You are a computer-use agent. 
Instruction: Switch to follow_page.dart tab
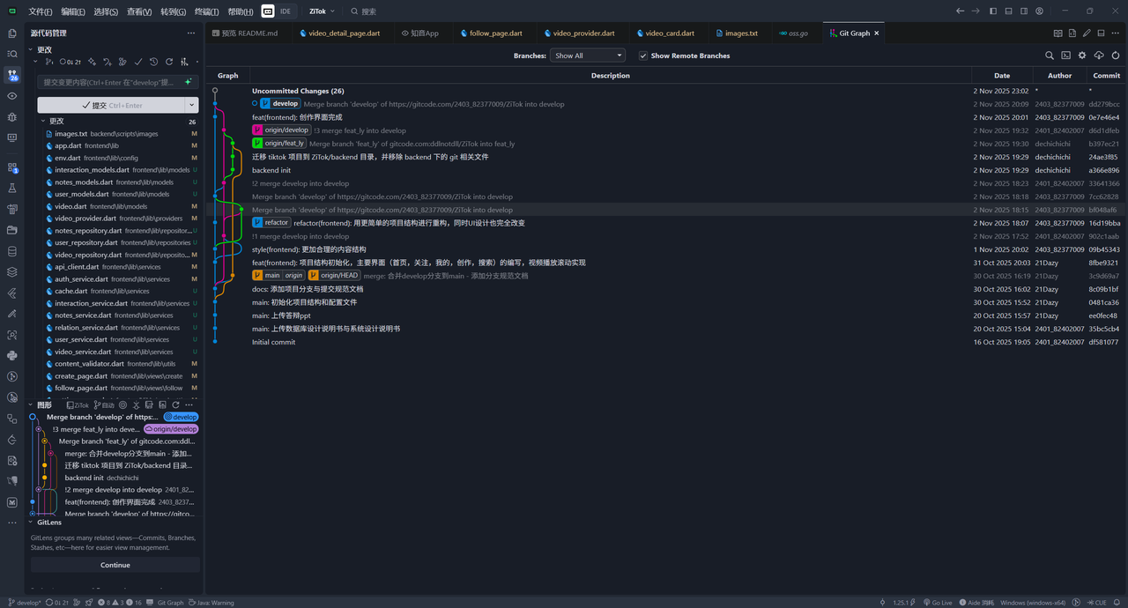click(490, 33)
